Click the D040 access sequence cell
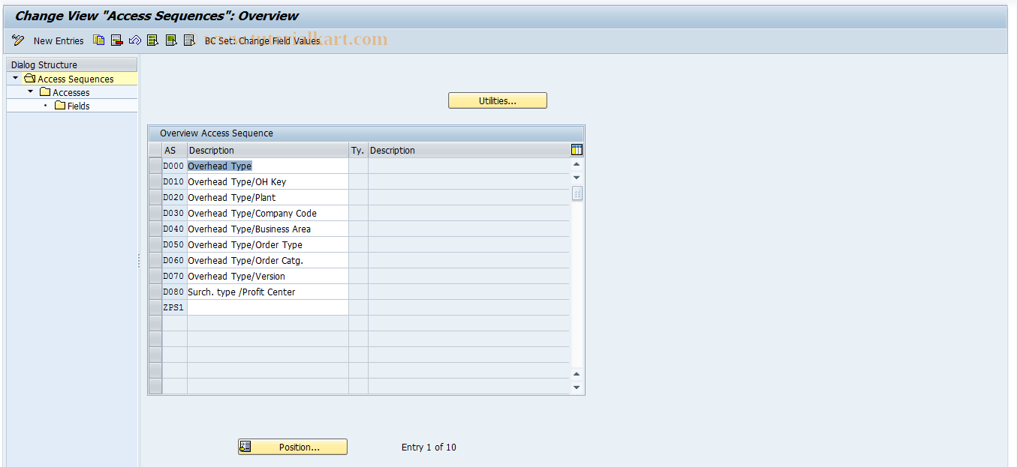Image resolution: width=1018 pixels, height=467 pixels. pyautogui.click(x=174, y=229)
